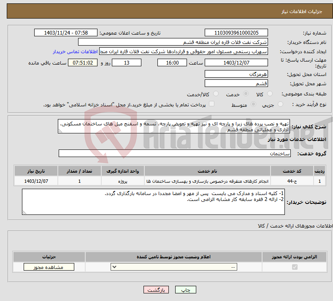Viewport: 333px width, 301px height.
Task: Click the اطلاعات خدمات مورد نیاز heading
Action: click(x=297, y=139)
